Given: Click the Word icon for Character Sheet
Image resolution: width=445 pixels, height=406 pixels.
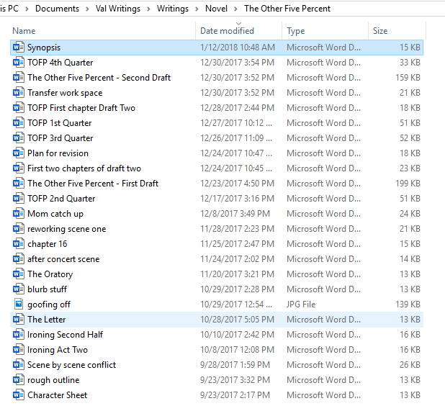Looking at the screenshot, I should 18,395.
